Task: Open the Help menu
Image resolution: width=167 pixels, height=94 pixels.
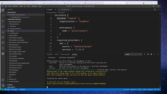Action: tap(40, 6)
